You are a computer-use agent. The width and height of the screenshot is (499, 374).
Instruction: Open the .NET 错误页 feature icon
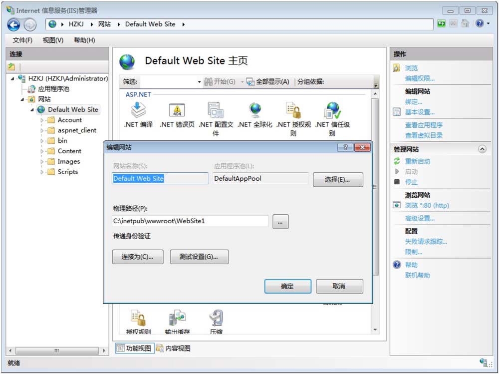coord(177,115)
